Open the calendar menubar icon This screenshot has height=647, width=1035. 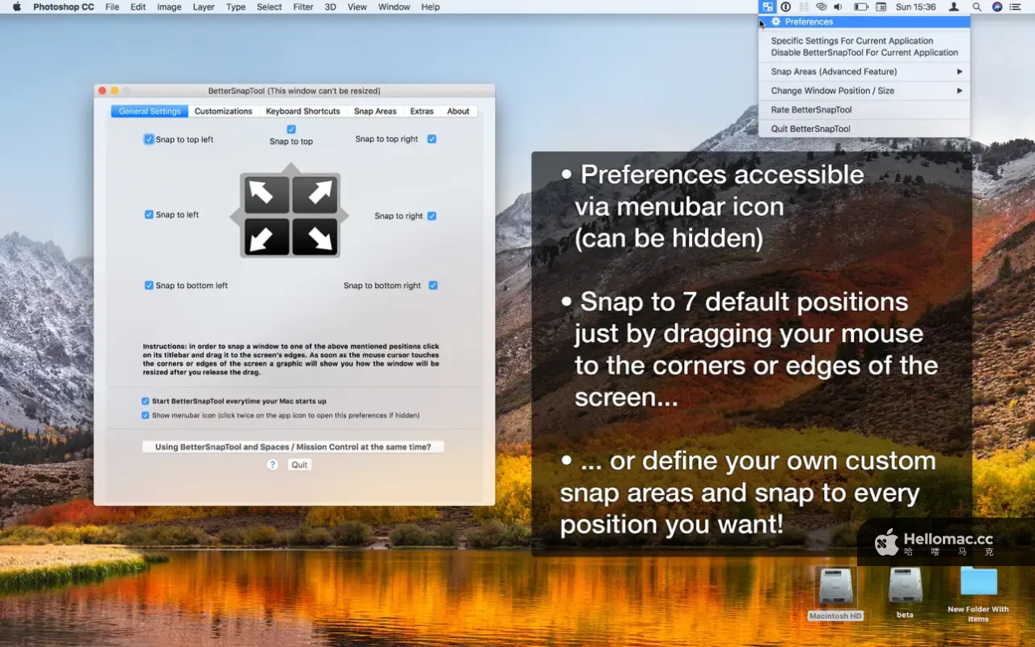point(881,6)
